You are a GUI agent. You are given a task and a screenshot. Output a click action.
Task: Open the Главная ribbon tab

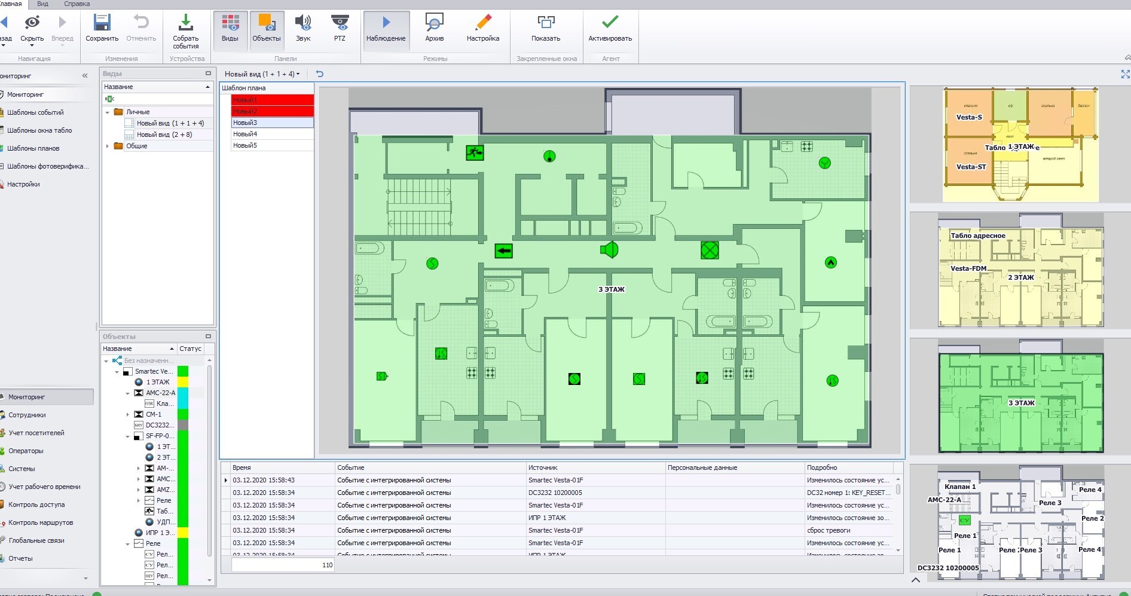tap(11, 4)
